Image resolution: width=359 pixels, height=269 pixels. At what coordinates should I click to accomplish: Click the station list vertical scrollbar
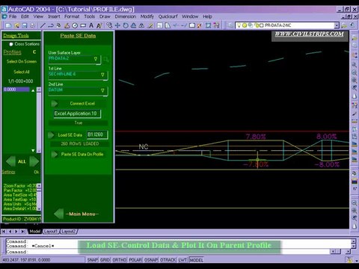click(x=39, y=120)
